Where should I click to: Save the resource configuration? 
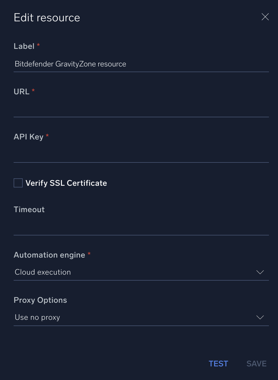click(256, 364)
